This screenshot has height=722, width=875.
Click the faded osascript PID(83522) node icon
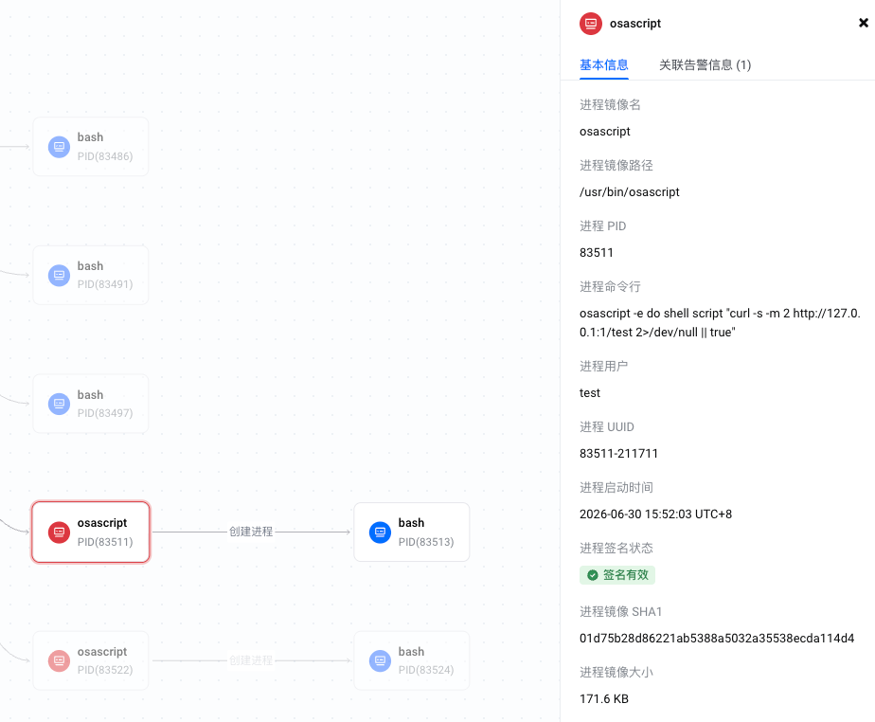click(x=59, y=660)
